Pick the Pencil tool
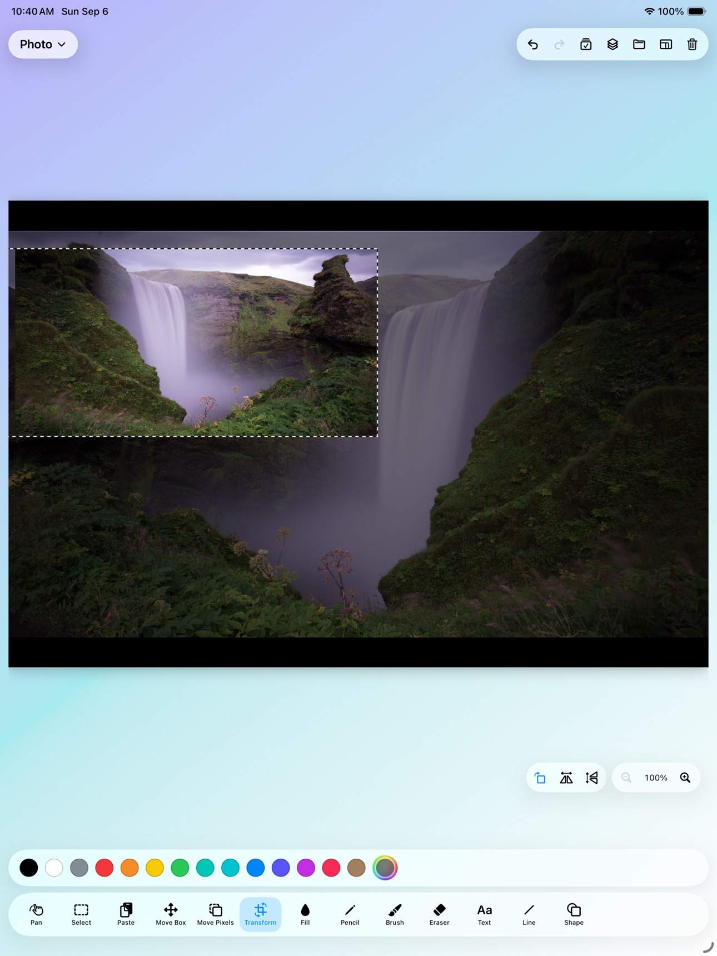Viewport: 717px width, 956px height. tap(350, 914)
